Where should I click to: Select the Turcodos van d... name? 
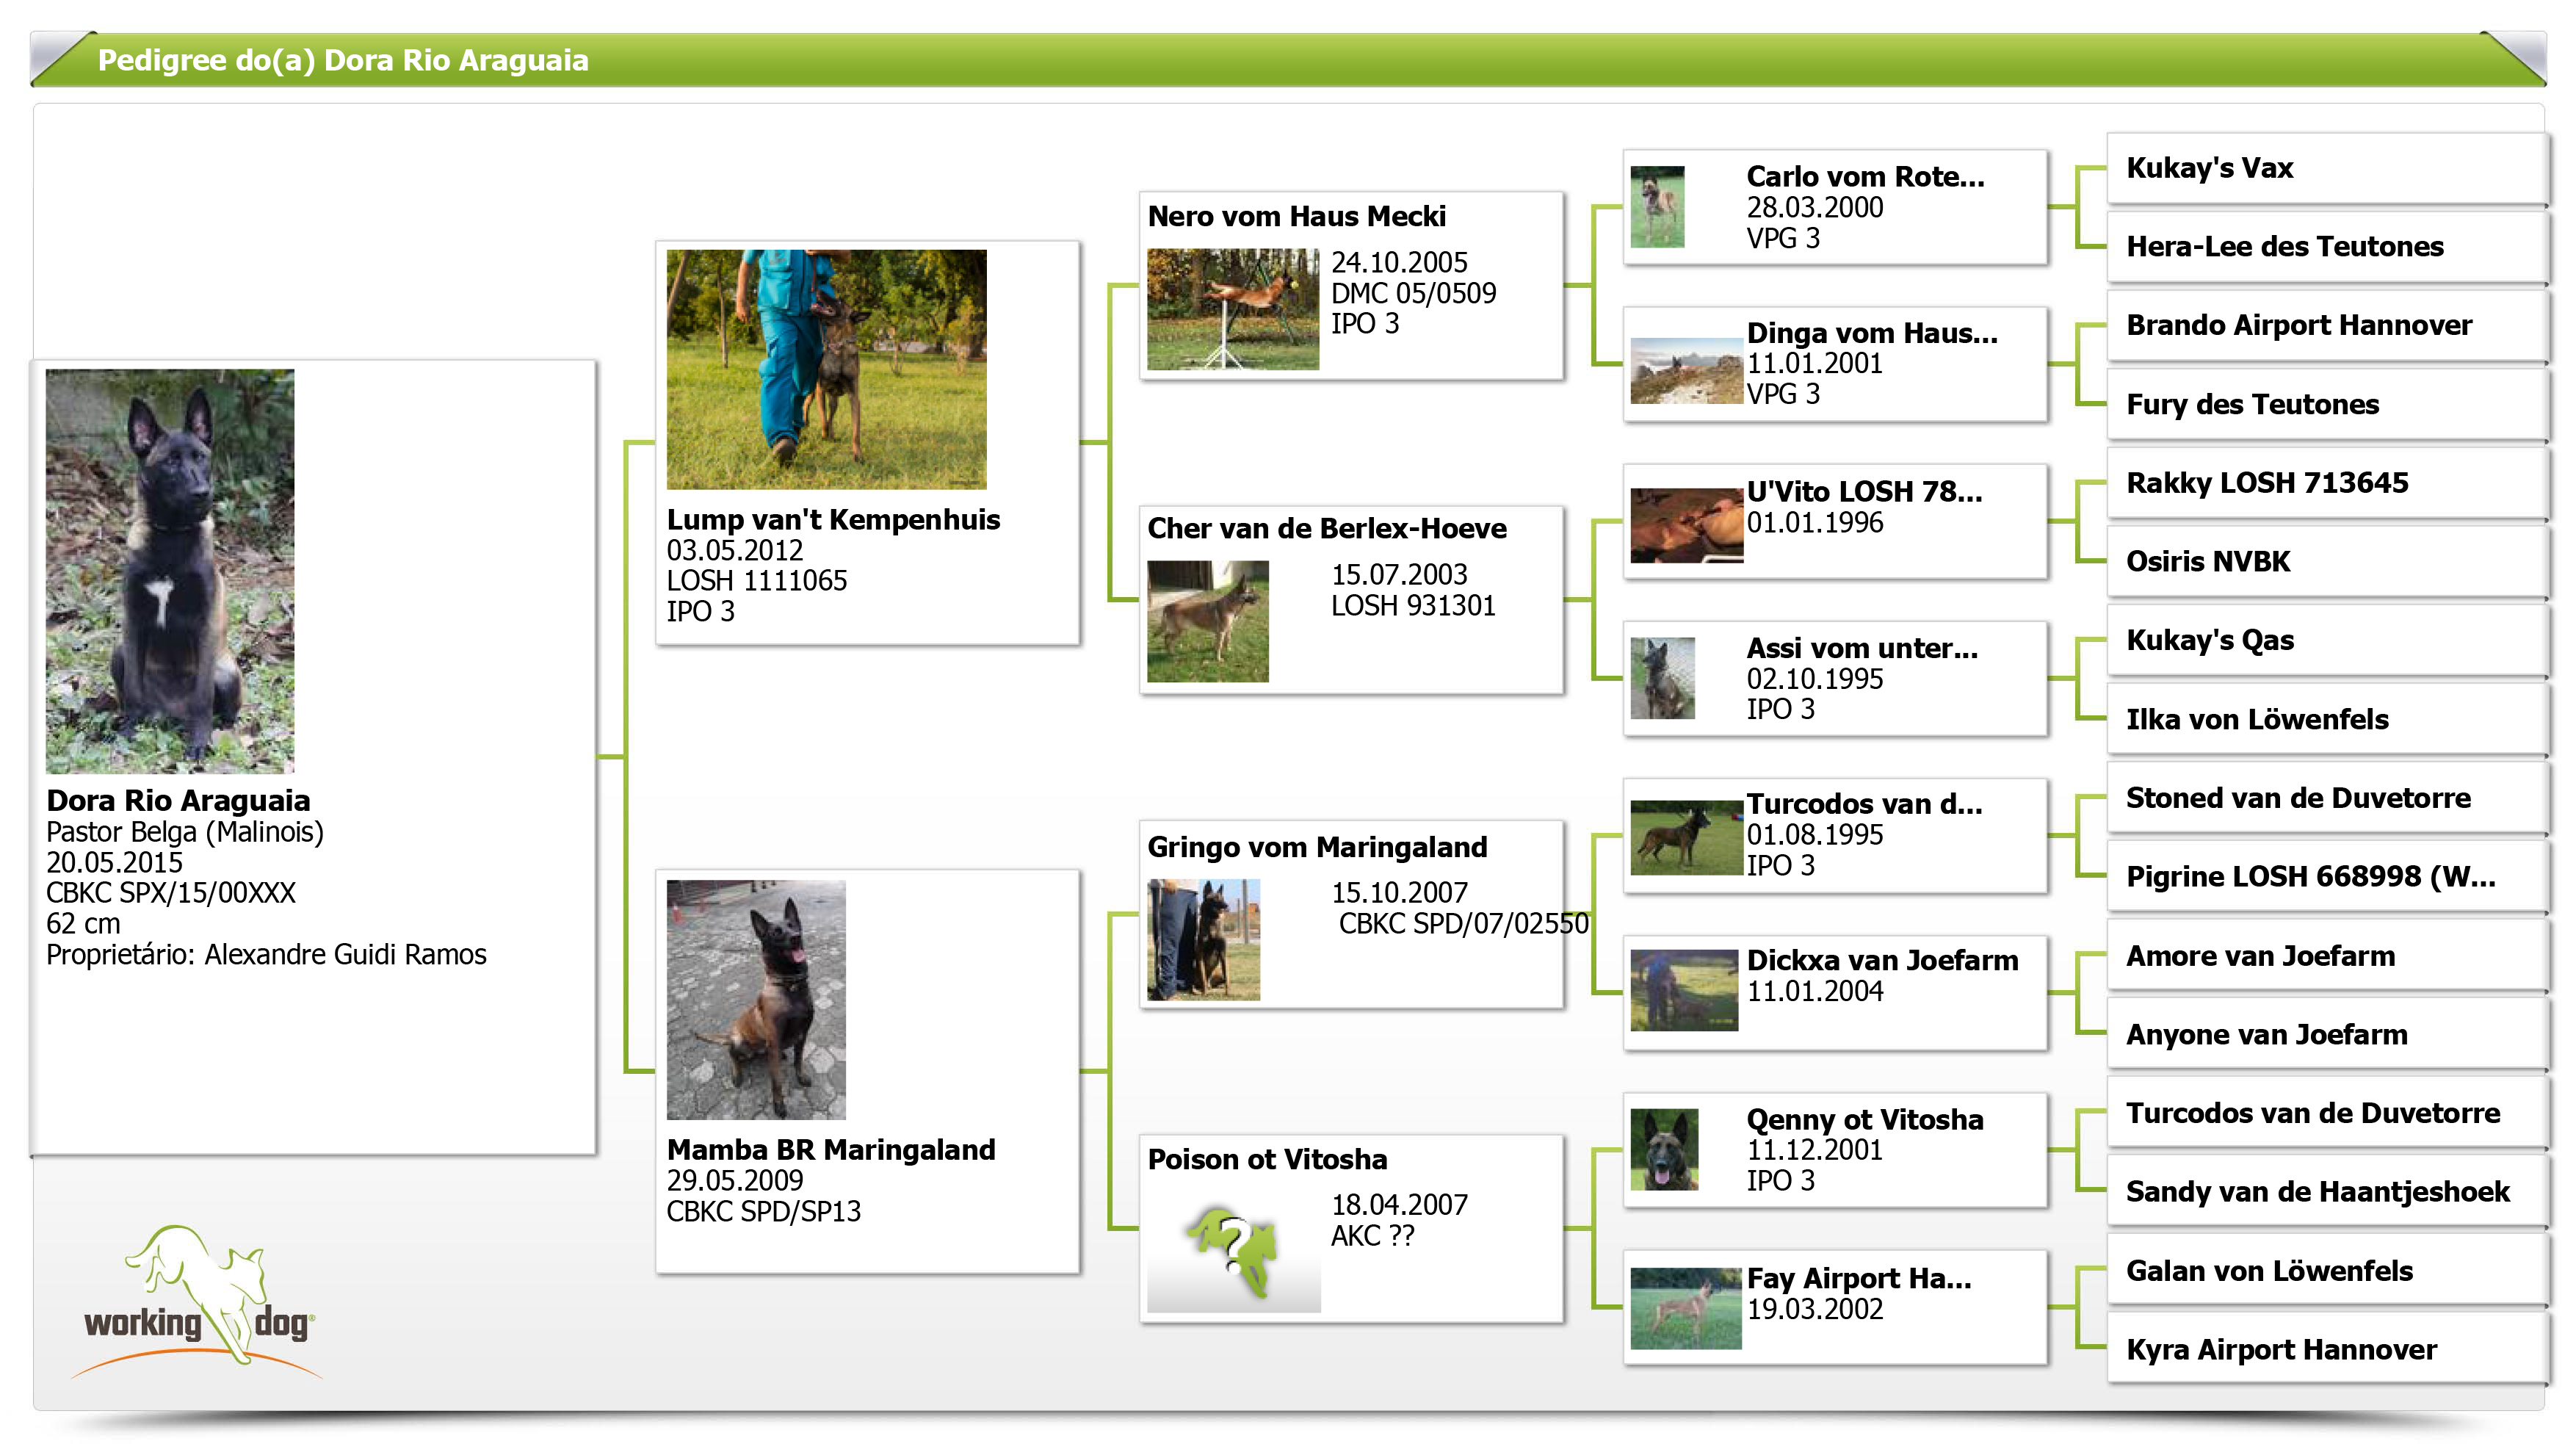click(x=1864, y=804)
